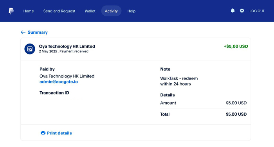Image resolution: width=274 pixels, height=147 pixels.
Task: Click the Total value $5,00 USD
Action: 236,114
